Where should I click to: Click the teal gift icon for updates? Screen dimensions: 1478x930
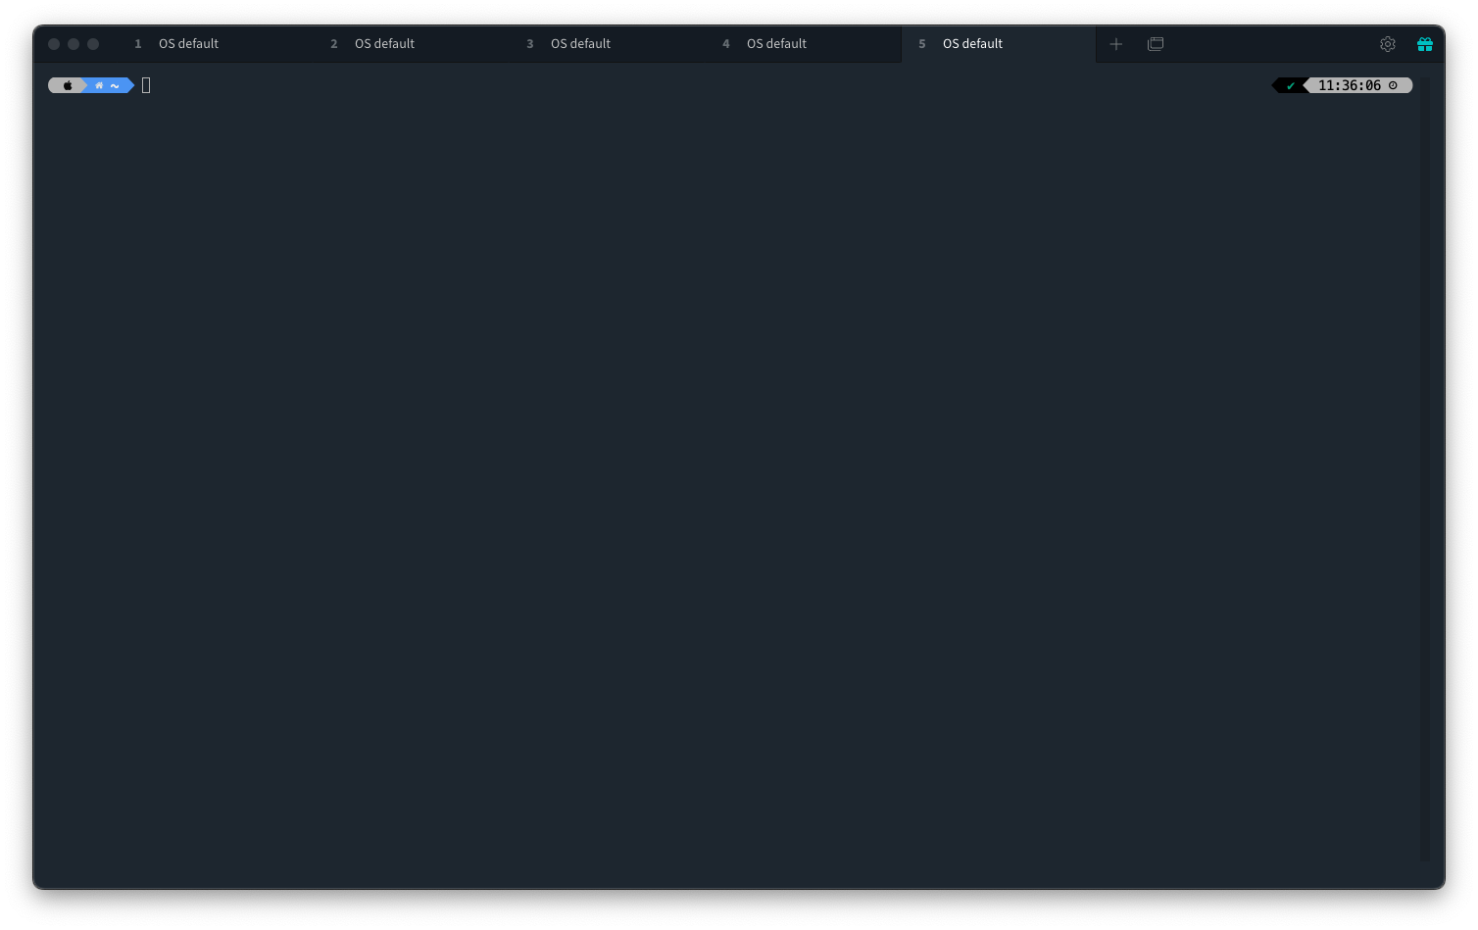[x=1424, y=44]
